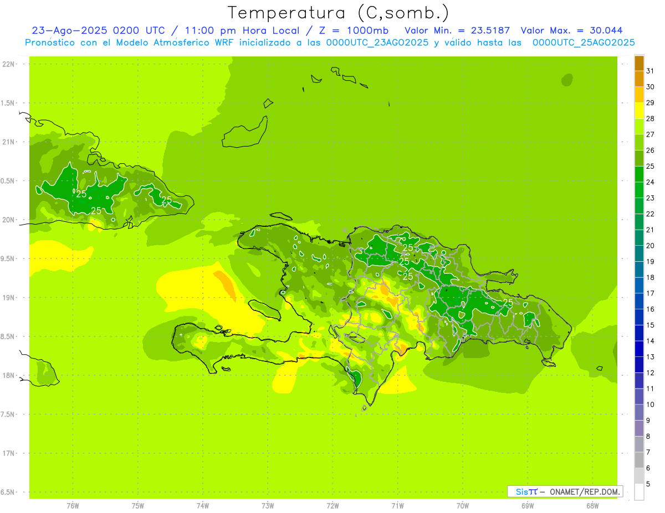The width and height of the screenshot is (665, 513).
Task: Click the '72W' longitude label
Action: tap(332, 506)
